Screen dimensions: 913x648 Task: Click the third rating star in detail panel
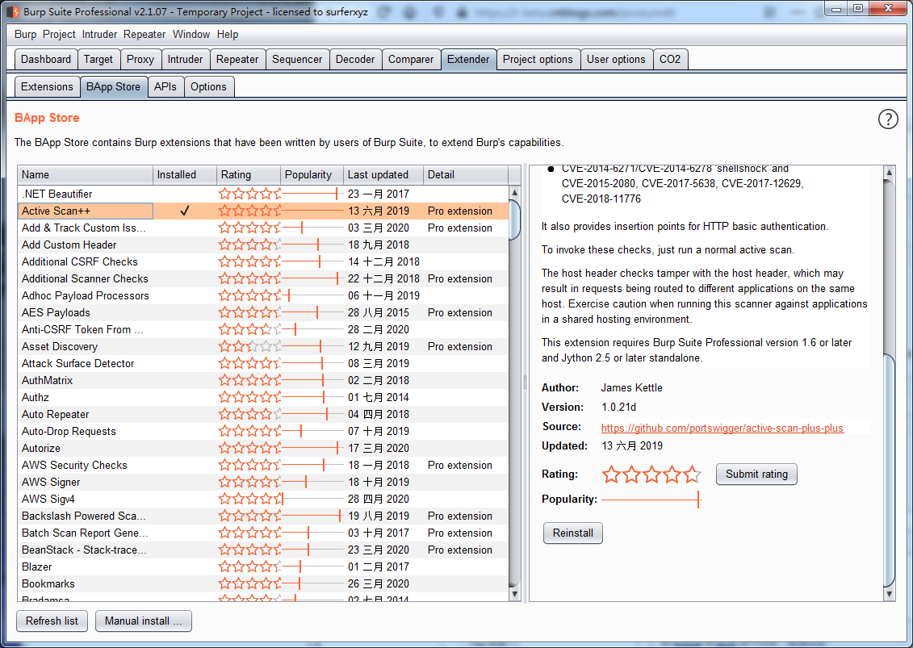coord(651,475)
